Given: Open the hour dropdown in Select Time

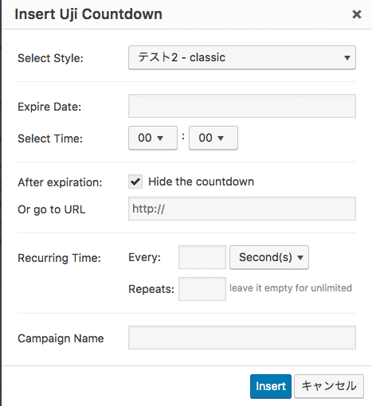Looking at the screenshot, I should point(153,138).
